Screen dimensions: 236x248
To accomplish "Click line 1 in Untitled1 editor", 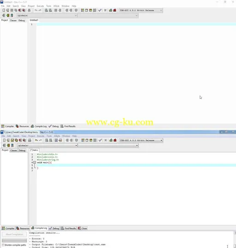I will click(x=136, y=24).
